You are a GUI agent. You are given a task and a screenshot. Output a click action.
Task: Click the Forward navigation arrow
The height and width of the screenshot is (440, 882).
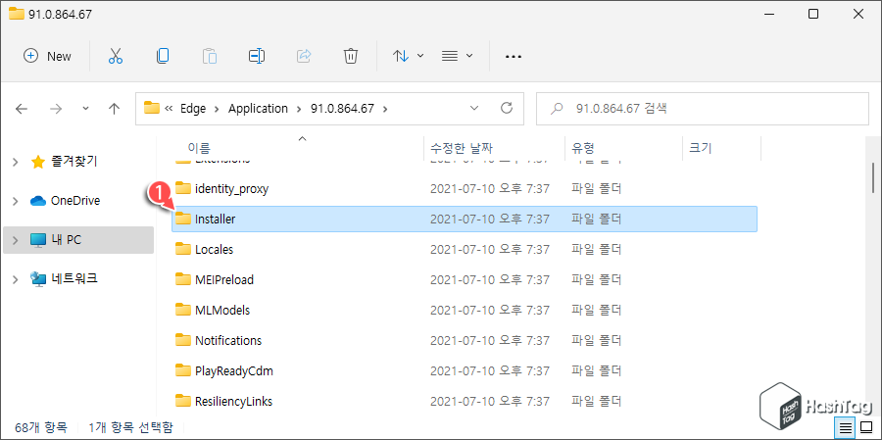click(56, 109)
